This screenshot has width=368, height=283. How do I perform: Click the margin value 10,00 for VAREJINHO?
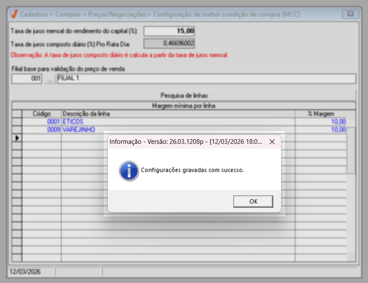[x=321, y=130]
